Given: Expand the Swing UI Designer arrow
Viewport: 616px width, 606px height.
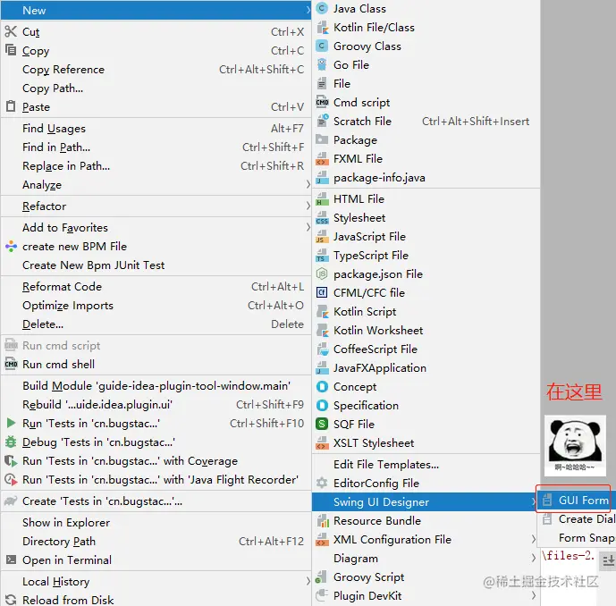Looking at the screenshot, I should (x=533, y=501).
